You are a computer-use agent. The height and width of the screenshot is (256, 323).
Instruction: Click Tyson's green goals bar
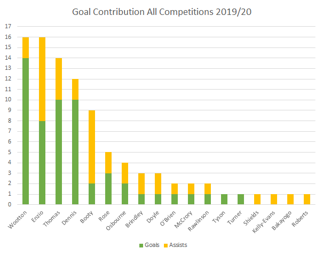point(225,199)
